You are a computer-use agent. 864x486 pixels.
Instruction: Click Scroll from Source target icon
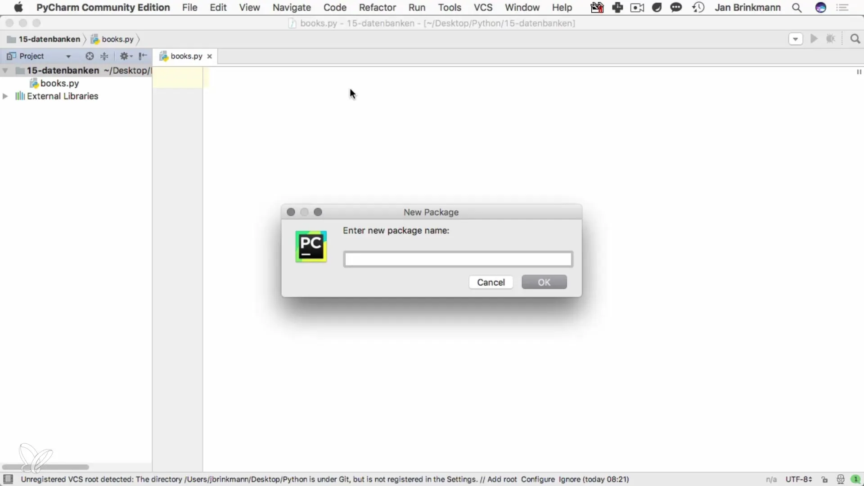[x=90, y=56]
